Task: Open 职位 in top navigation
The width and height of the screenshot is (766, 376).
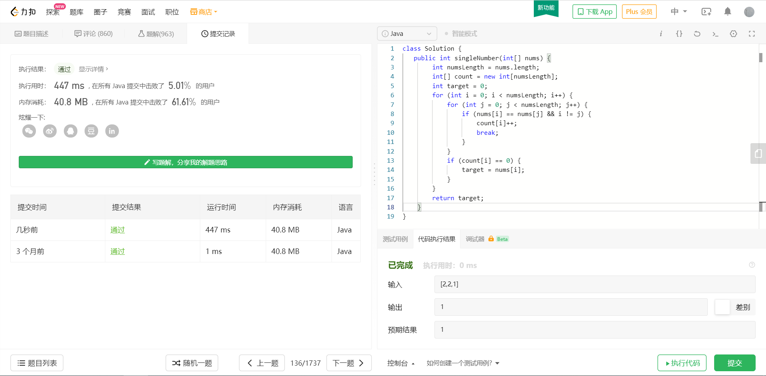Action: 172,12
